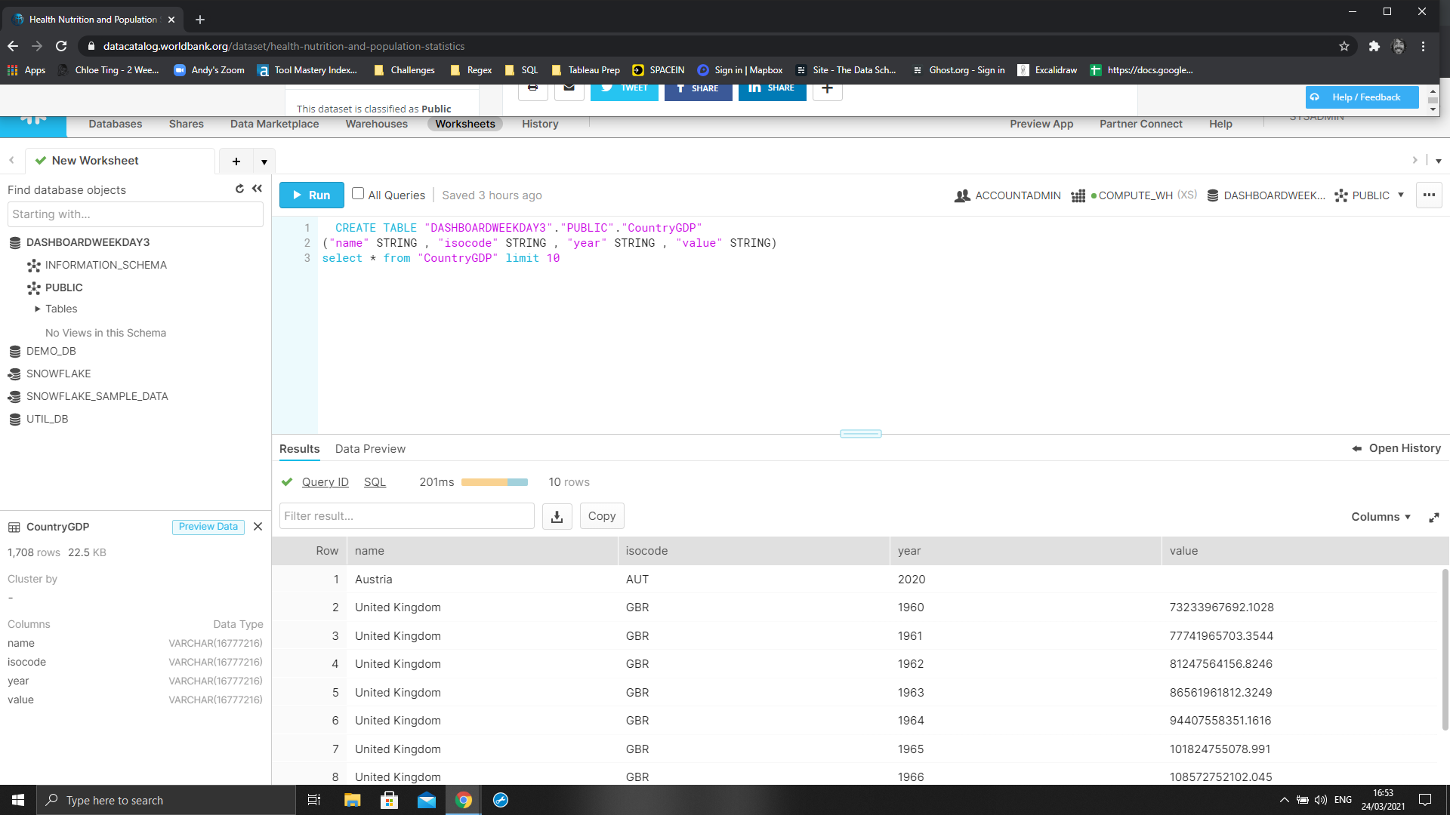Add a new worksheet tab
1450x815 pixels.
point(236,161)
